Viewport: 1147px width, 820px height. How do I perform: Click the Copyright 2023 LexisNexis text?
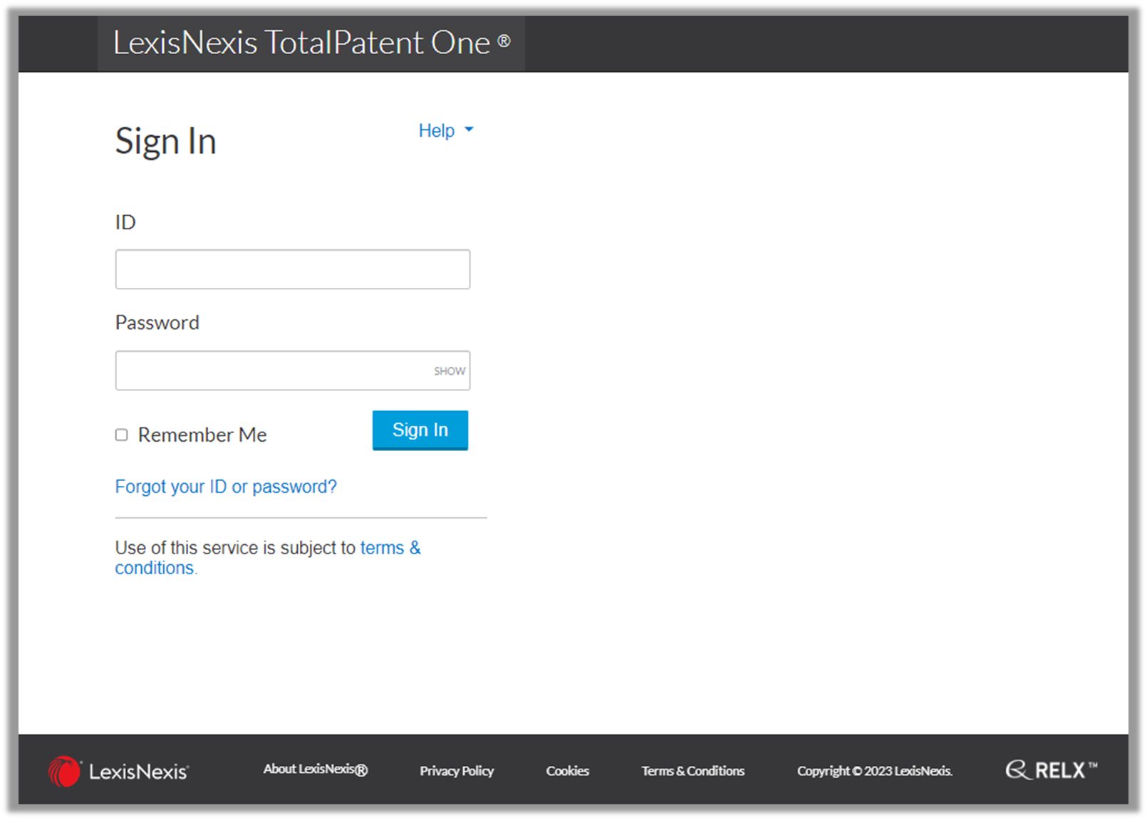pyautogui.click(x=875, y=770)
